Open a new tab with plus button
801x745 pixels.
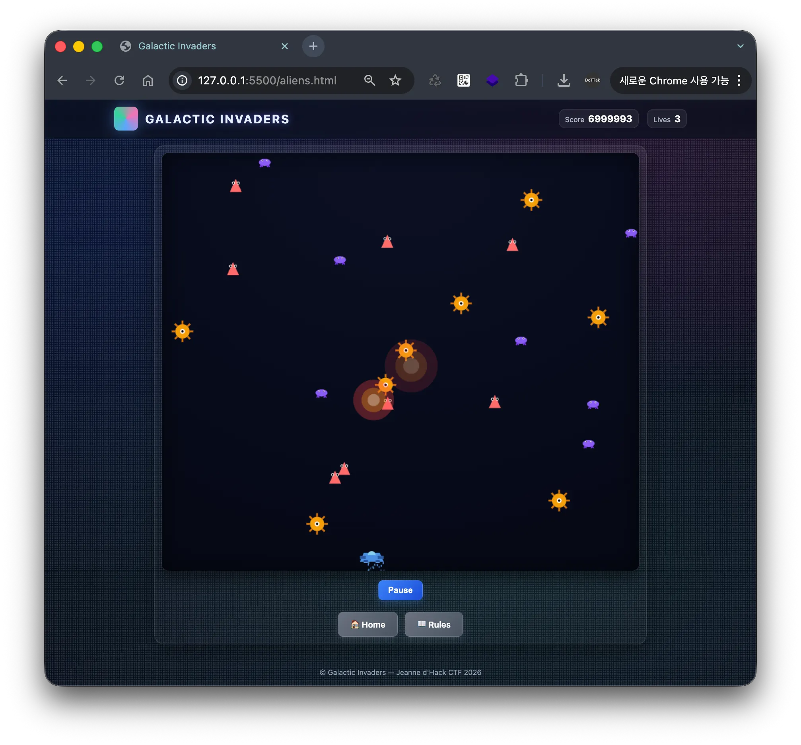313,46
